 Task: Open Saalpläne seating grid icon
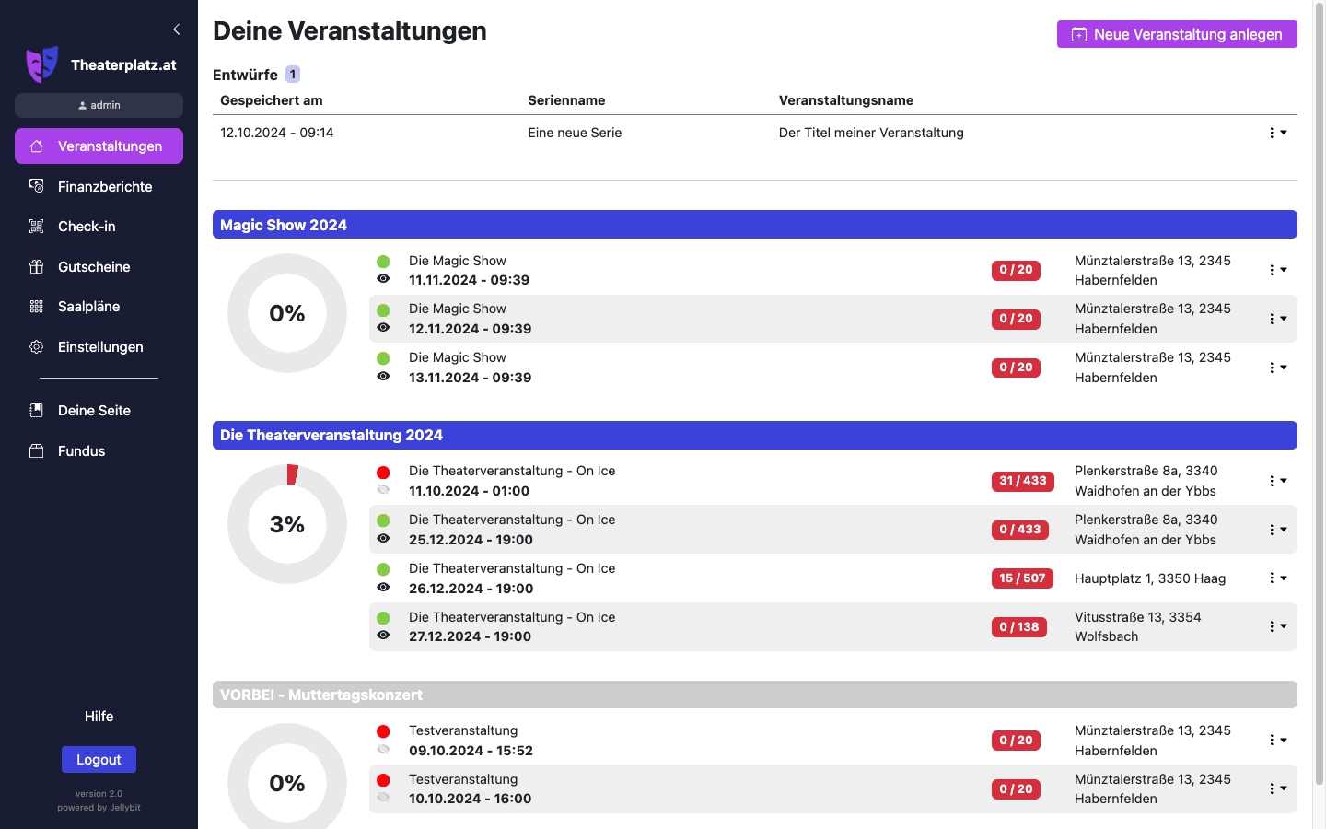[x=37, y=307]
